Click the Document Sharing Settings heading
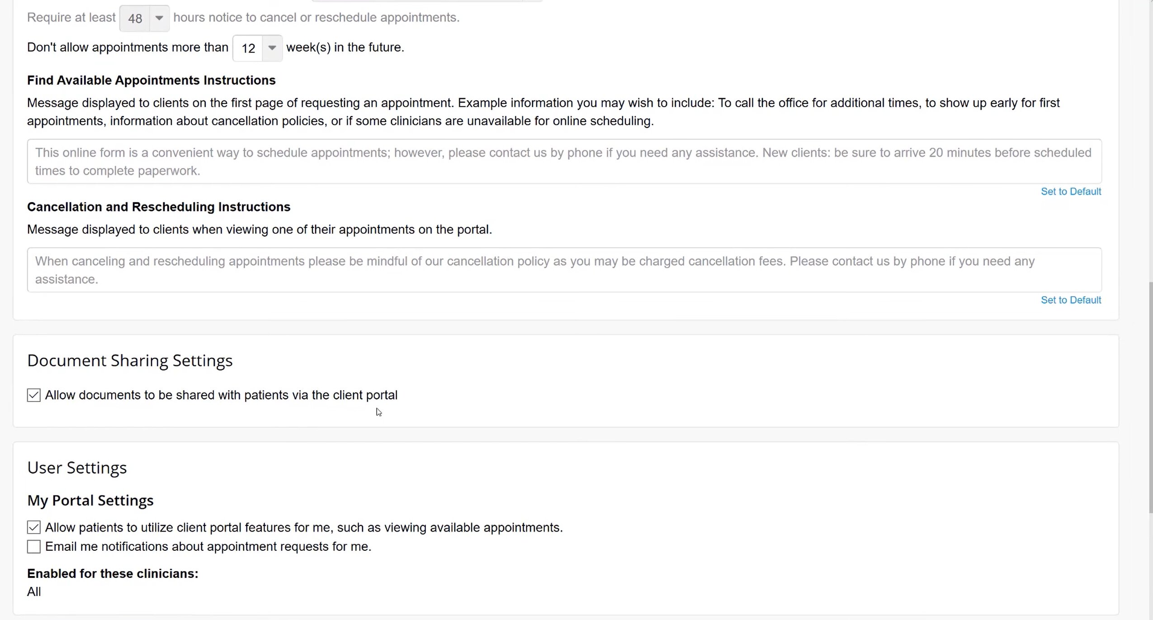The height and width of the screenshot is (620, 1153). (x=130, y=361)
